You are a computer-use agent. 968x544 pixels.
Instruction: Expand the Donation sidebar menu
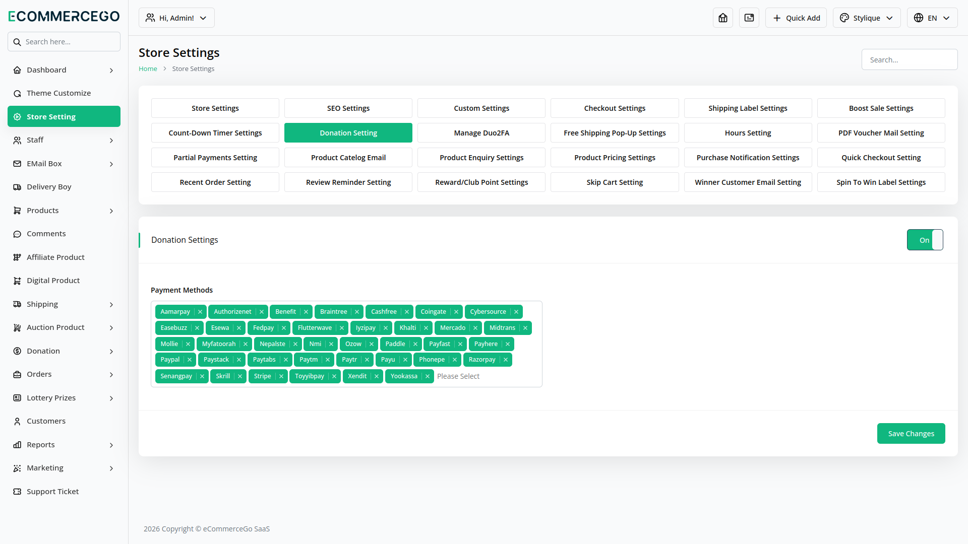click(x=64, y=351)
